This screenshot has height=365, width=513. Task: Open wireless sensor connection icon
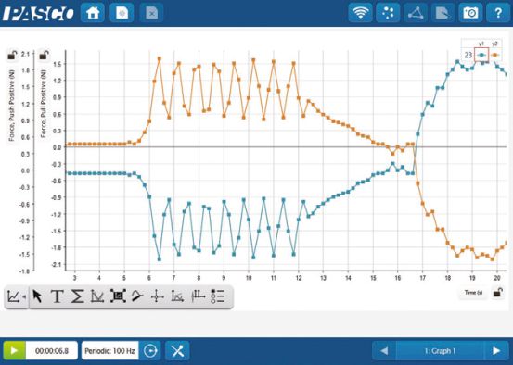click(360, 13)
